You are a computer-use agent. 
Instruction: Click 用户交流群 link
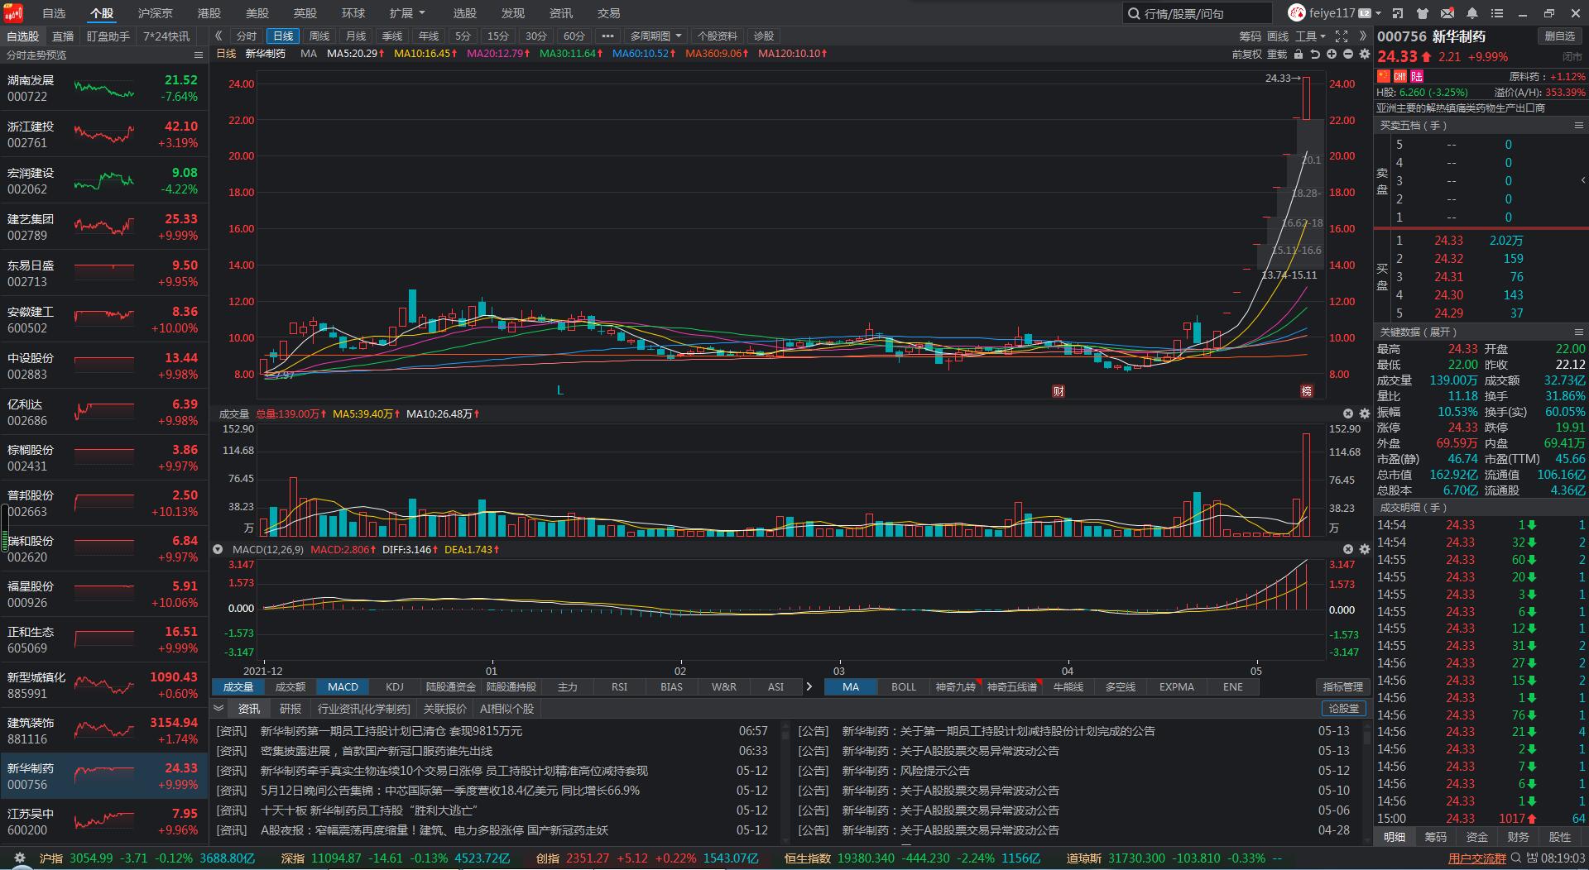point(1477,858)
